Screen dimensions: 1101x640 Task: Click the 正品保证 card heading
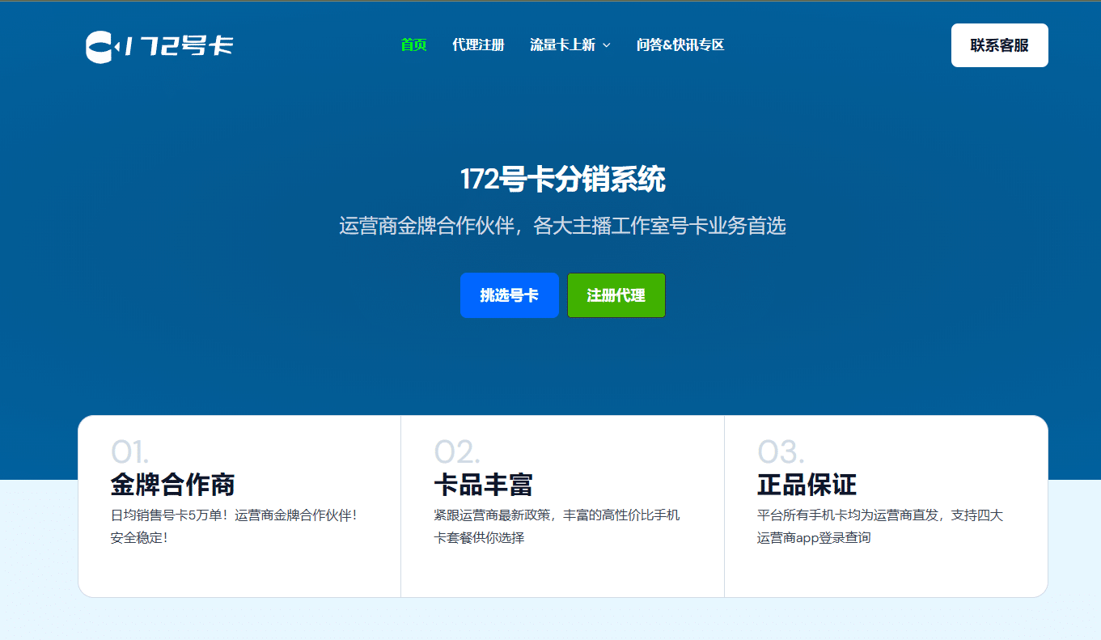807,485
